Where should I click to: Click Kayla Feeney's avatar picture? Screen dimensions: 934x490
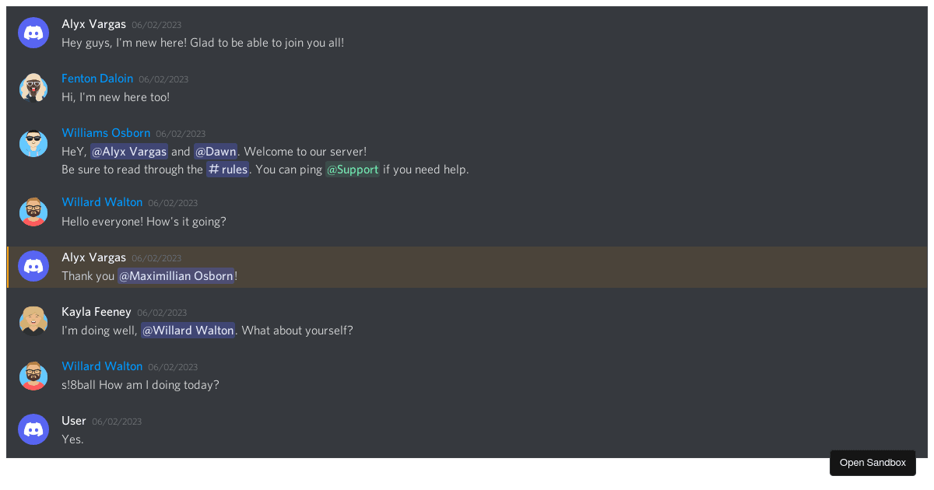tap(33, 320)
